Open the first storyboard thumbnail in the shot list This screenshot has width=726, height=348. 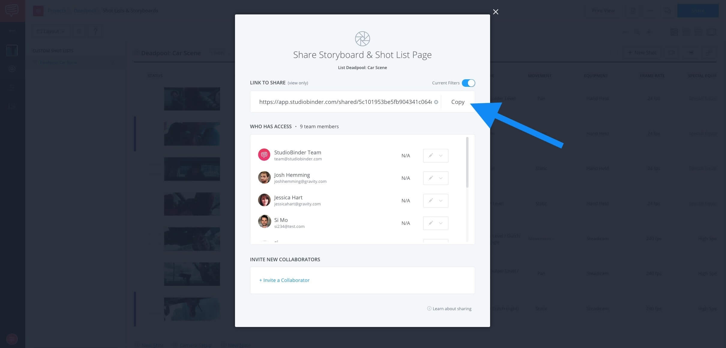192,99
